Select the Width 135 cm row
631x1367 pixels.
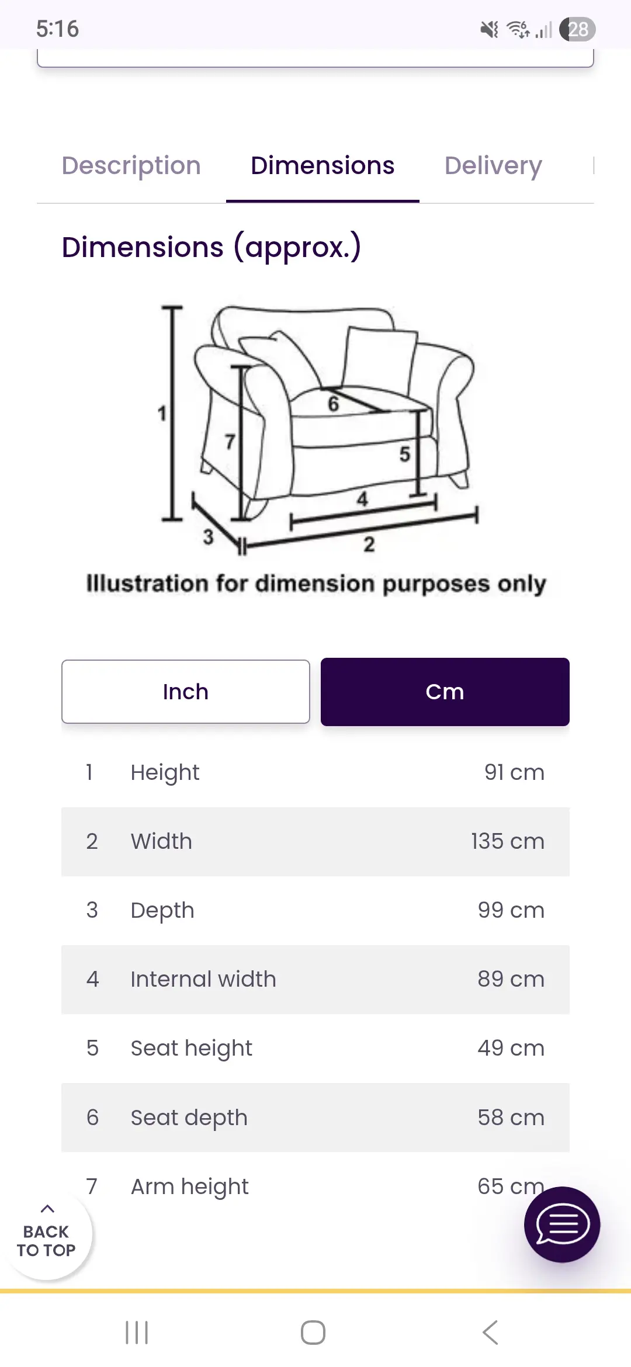coord(315,841)
